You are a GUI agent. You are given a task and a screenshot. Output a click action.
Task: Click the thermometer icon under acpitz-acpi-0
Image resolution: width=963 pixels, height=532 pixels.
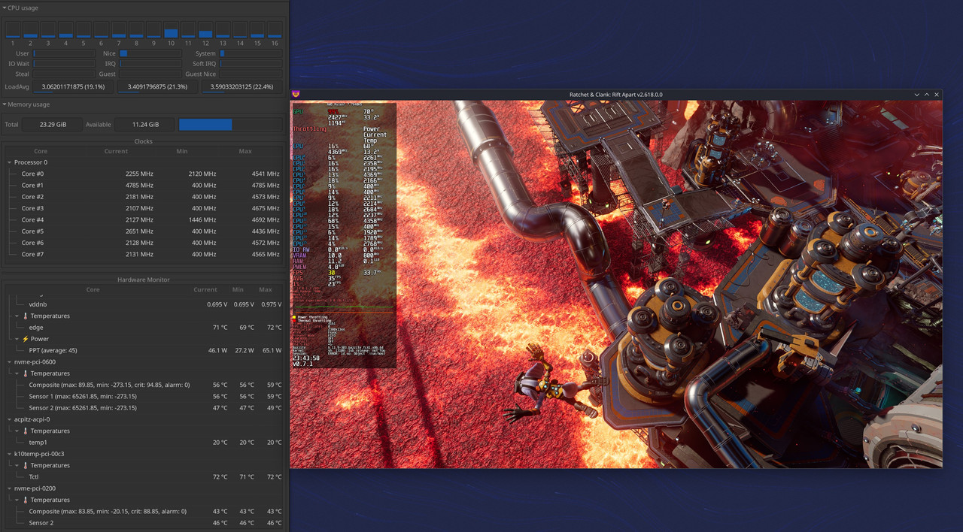(25, 431)
